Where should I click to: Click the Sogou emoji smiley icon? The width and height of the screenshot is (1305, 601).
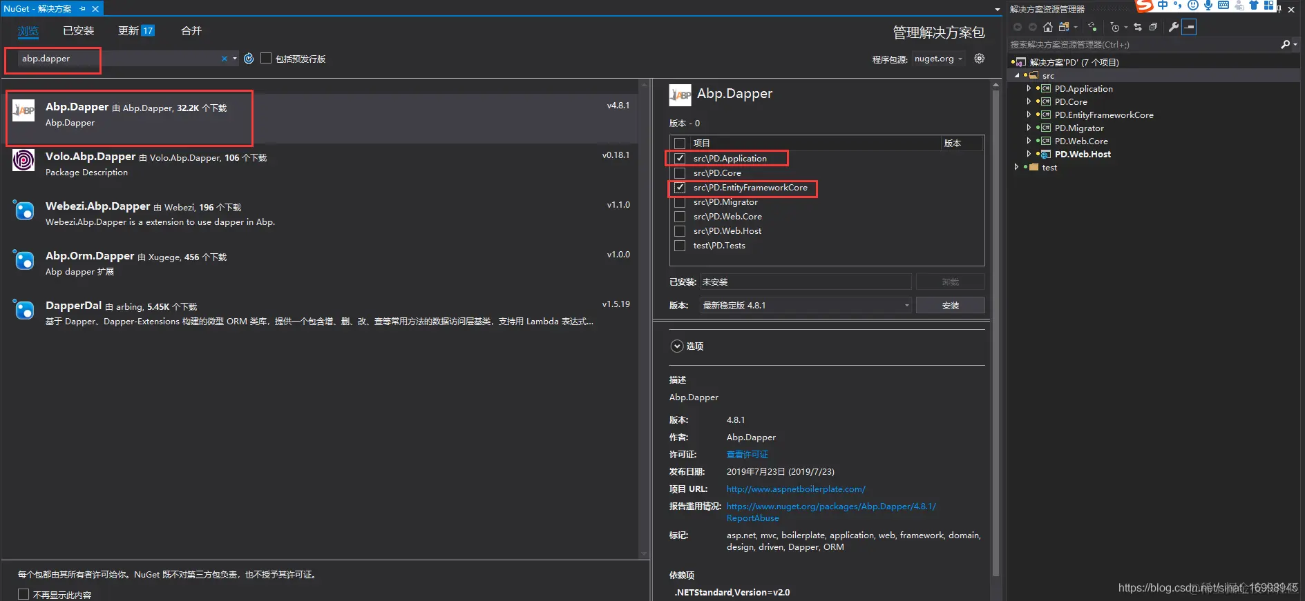tap(1193, 6)
